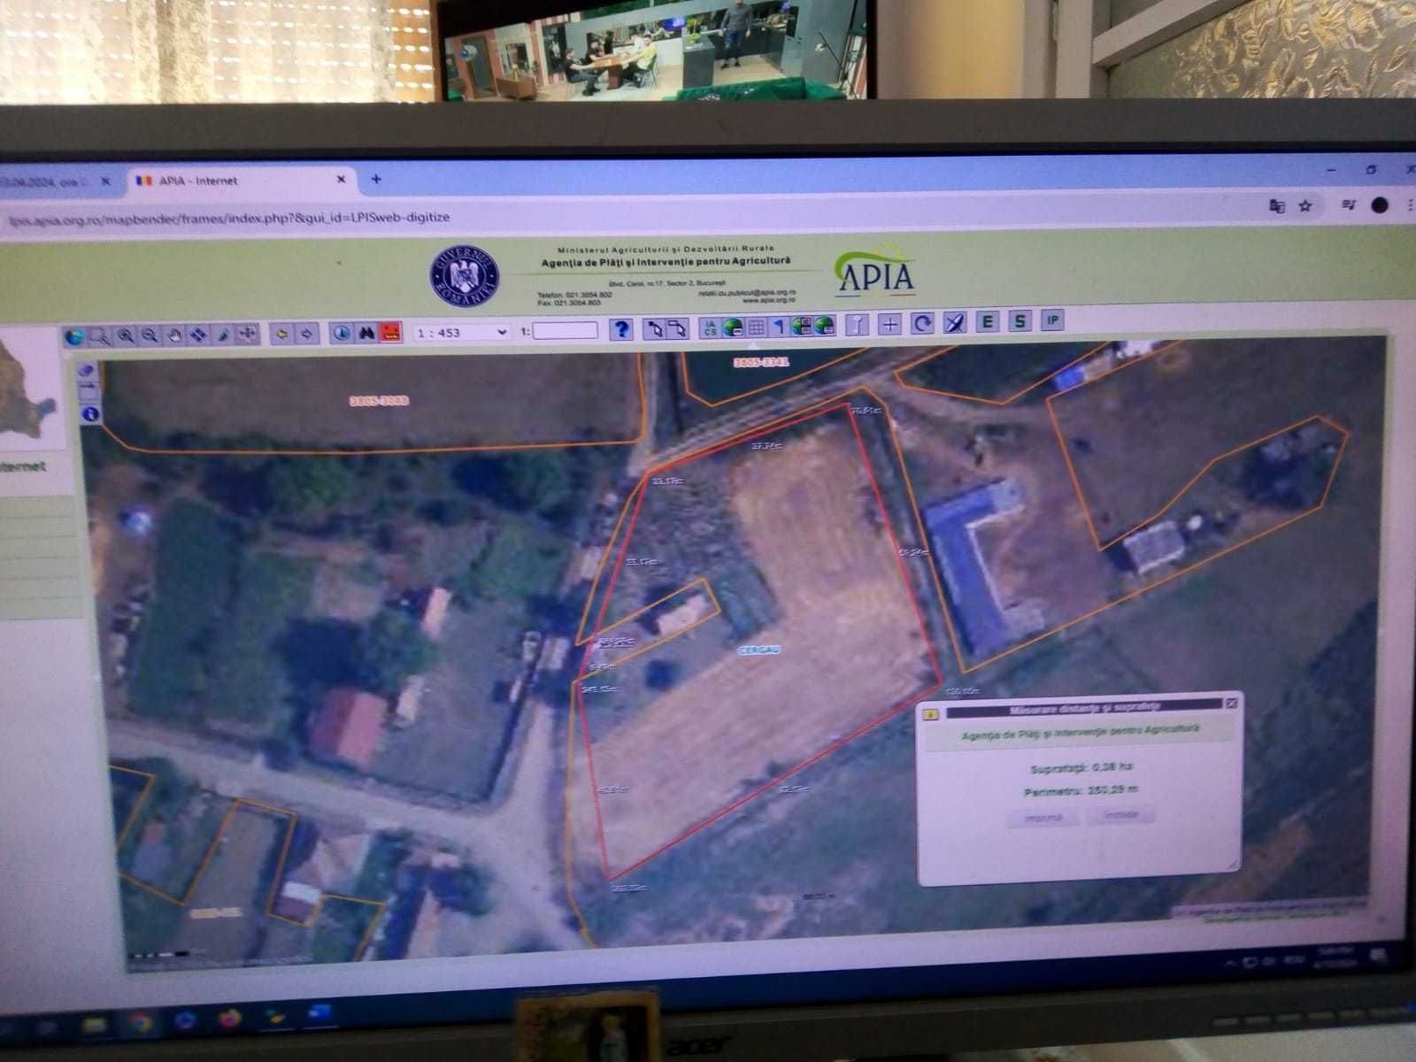Click the browser address bar URL
The width and height of the screenshot is (1416, 1062).
230,218
